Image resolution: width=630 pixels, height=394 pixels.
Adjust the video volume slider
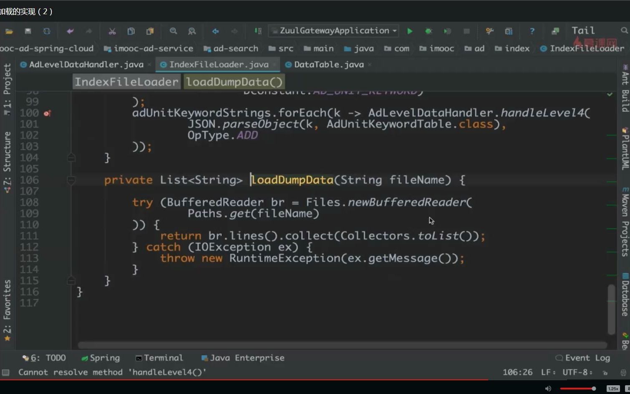click(578, 389)
